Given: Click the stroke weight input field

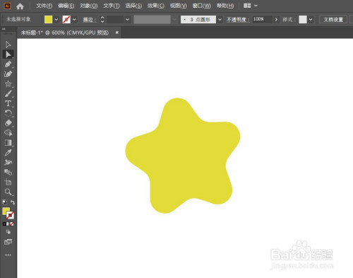Looking at the screenshot, I should (x=115, y=20).
